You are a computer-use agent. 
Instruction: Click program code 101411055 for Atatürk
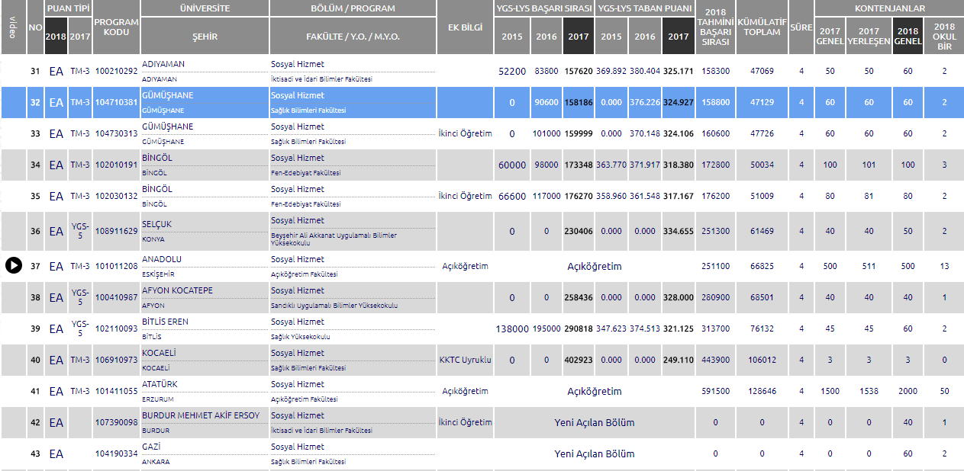click(x=116, y=391)
